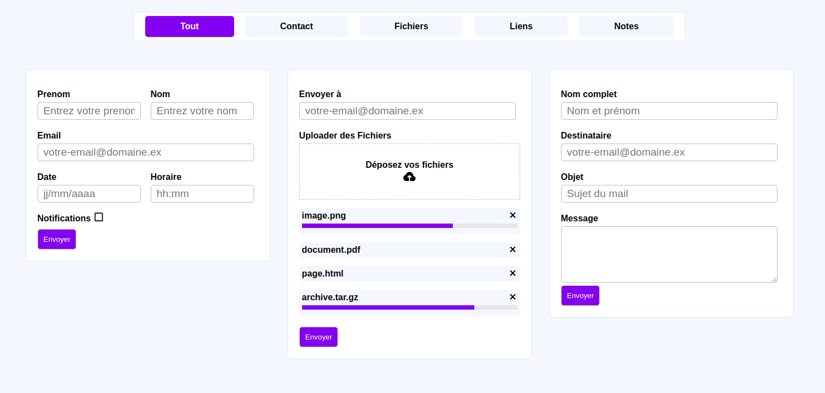The image size is (825, 393).
Task: Show the Notes tab
Action: click(x=626, y=26)
